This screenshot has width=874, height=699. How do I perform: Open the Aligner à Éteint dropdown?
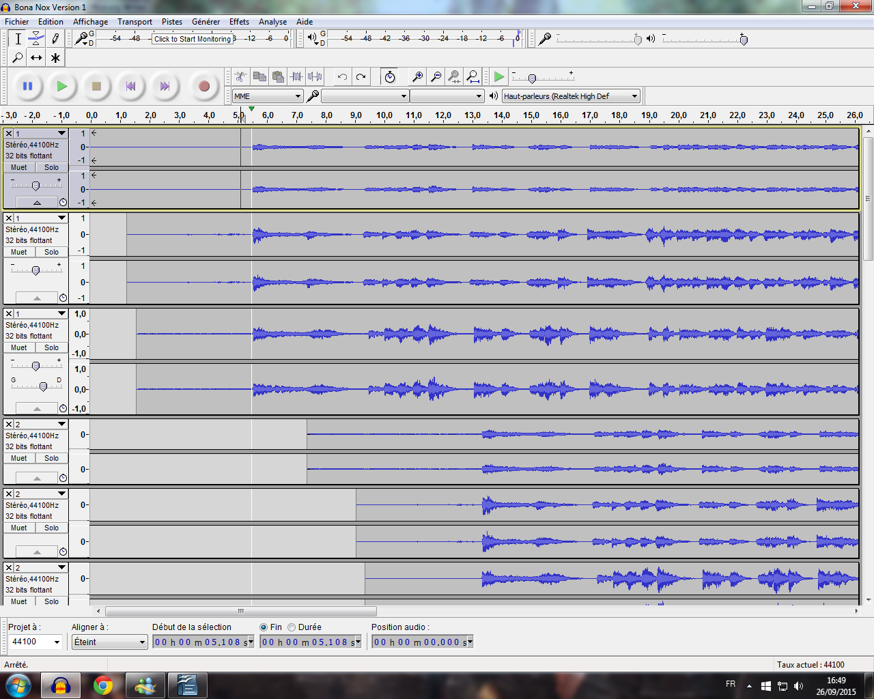click(110, 642)
